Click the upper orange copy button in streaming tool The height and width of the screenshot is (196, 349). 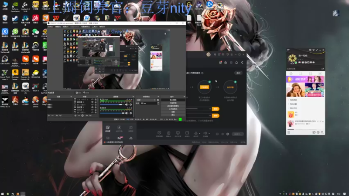(216, 109)
